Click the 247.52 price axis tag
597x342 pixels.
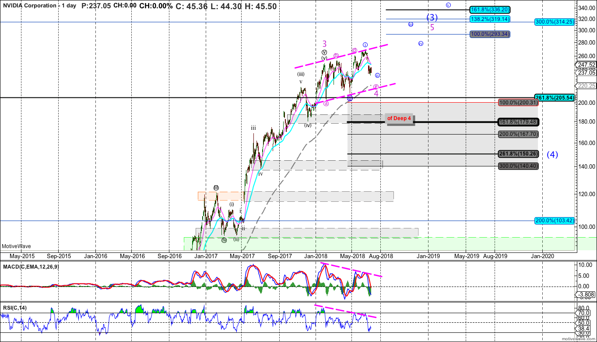pyautogui.click(x=586, y=65)
